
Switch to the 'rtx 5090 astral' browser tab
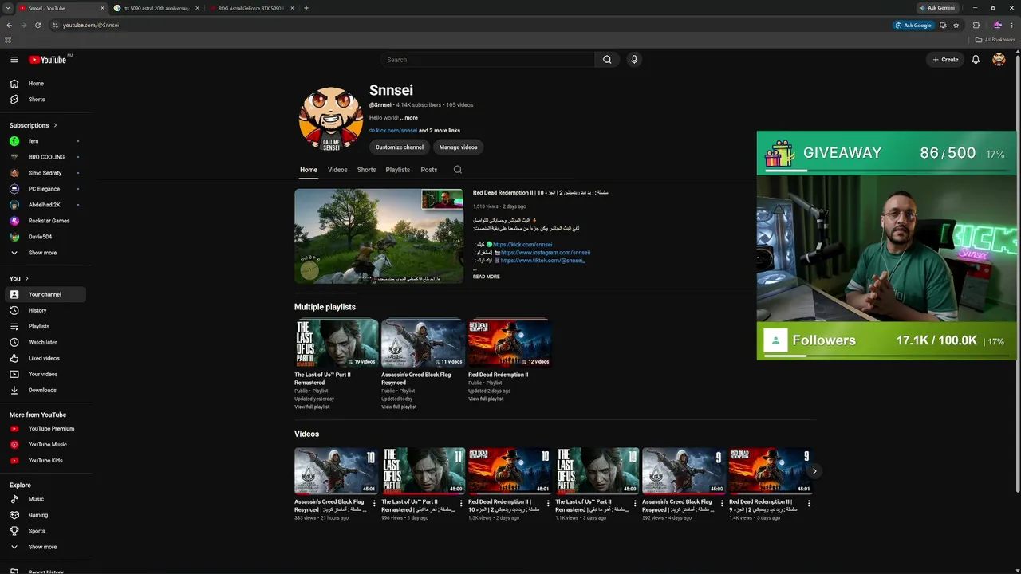tap(156, 8)
